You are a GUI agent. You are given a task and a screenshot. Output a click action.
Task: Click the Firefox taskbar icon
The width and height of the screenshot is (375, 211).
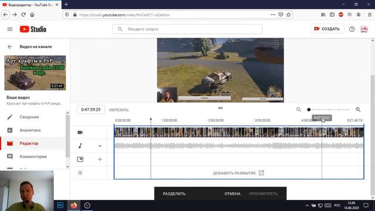coord(74,205)
